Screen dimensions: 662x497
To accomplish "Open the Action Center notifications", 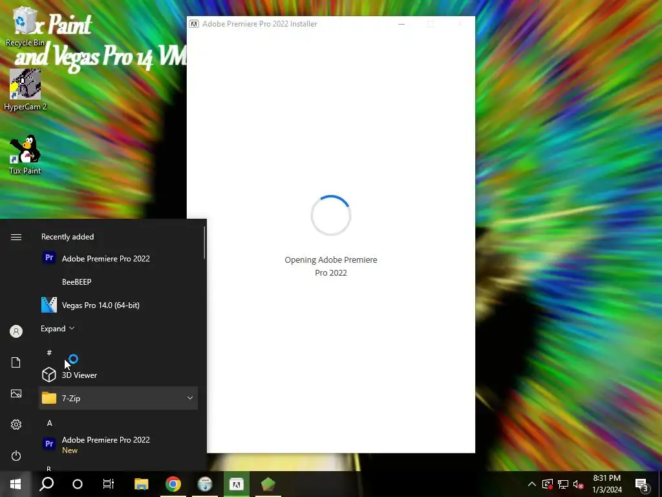I will click(x=642, y=484).
